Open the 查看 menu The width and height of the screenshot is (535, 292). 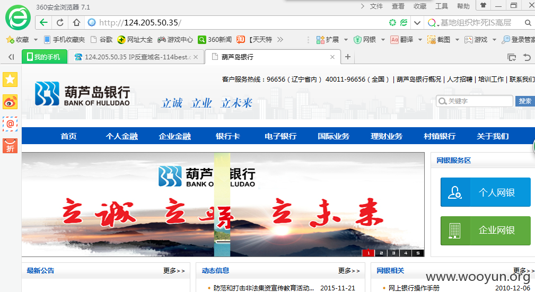point(398,6)
